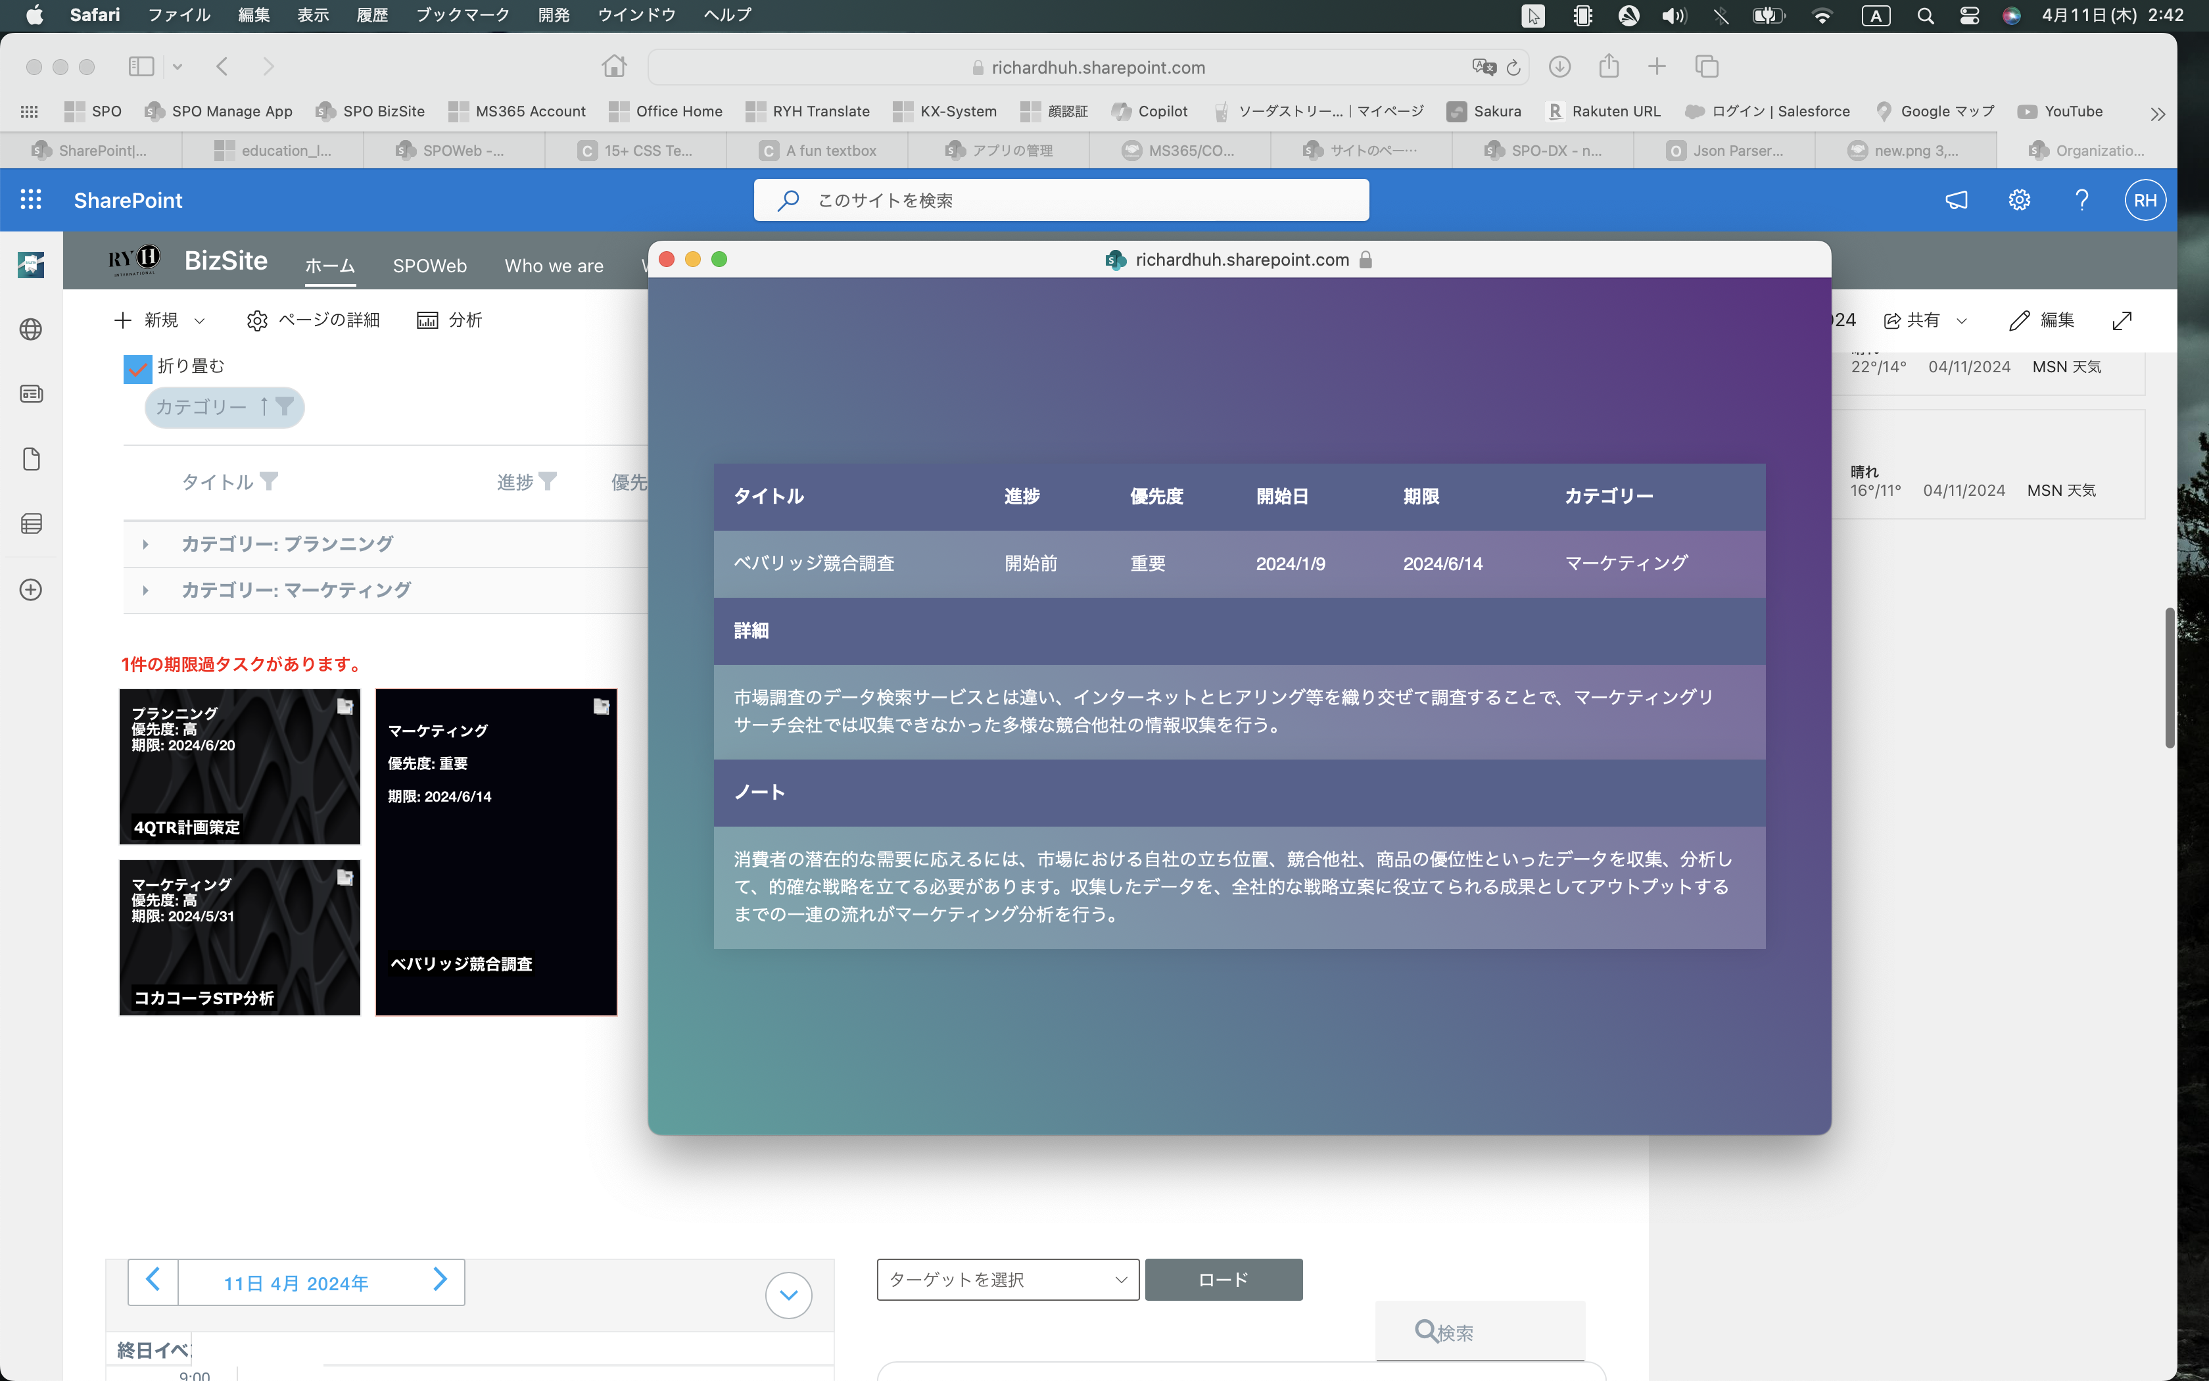Viewport: 2209px width, 1381px height.
Task: Open the 共有 dropdown
Action: point(1926,321)
